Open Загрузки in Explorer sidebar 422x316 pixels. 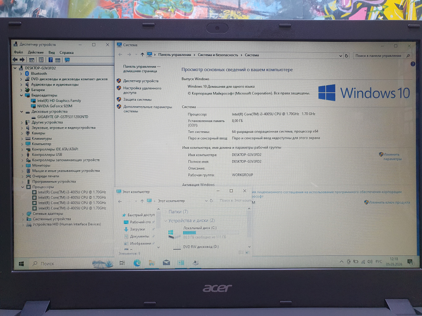coord(137,229)
